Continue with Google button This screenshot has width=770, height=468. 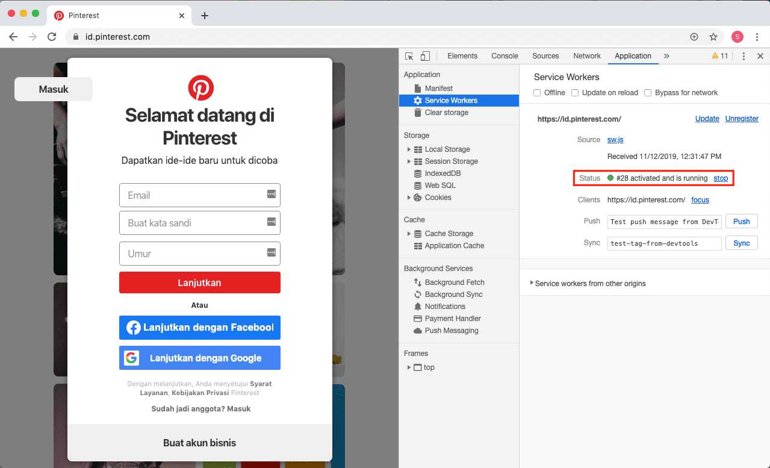200,358
